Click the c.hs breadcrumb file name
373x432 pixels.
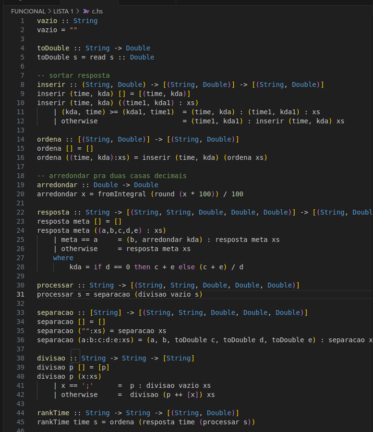[x=97, y=12]
